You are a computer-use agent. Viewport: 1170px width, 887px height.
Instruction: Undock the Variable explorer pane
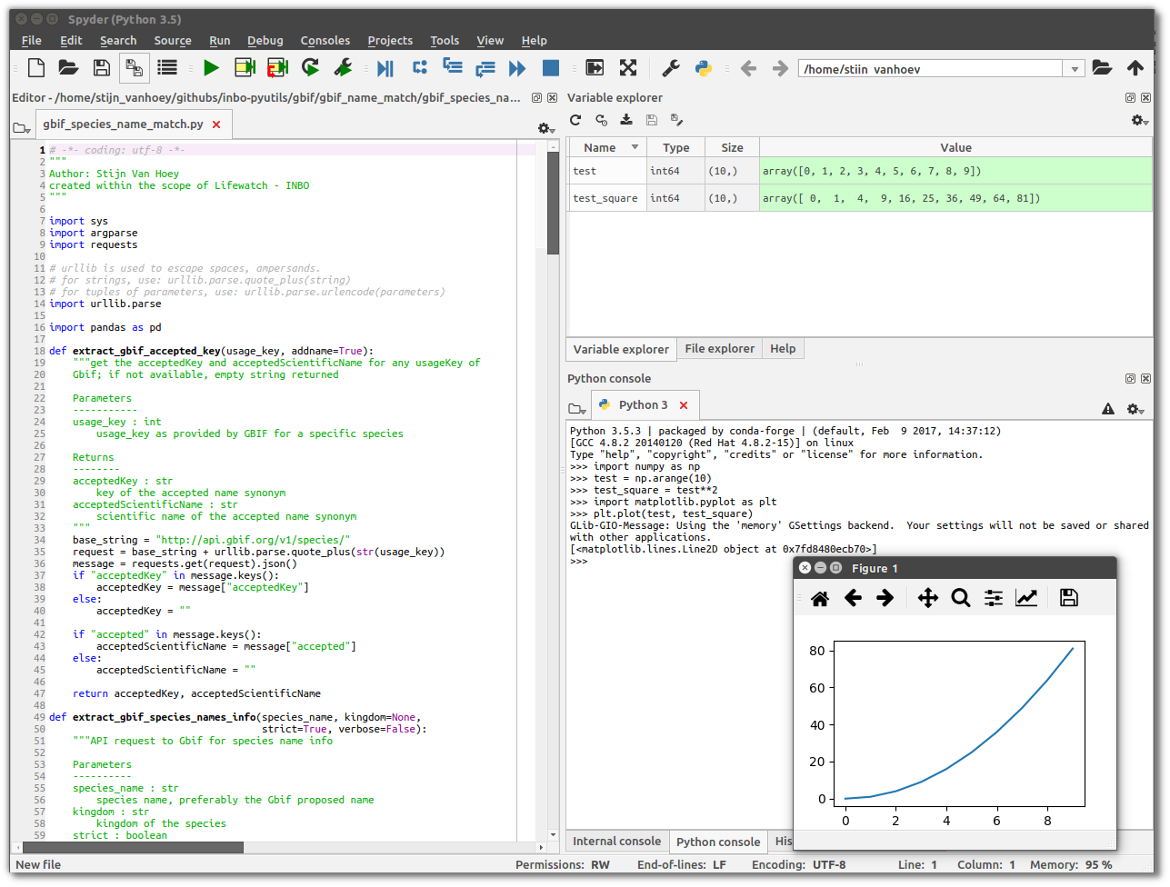[1130, 98]
